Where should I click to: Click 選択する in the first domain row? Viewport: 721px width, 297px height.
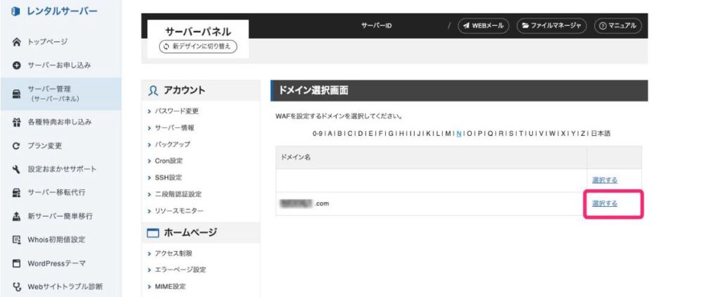pyautogui.click(x=604, y=180)
